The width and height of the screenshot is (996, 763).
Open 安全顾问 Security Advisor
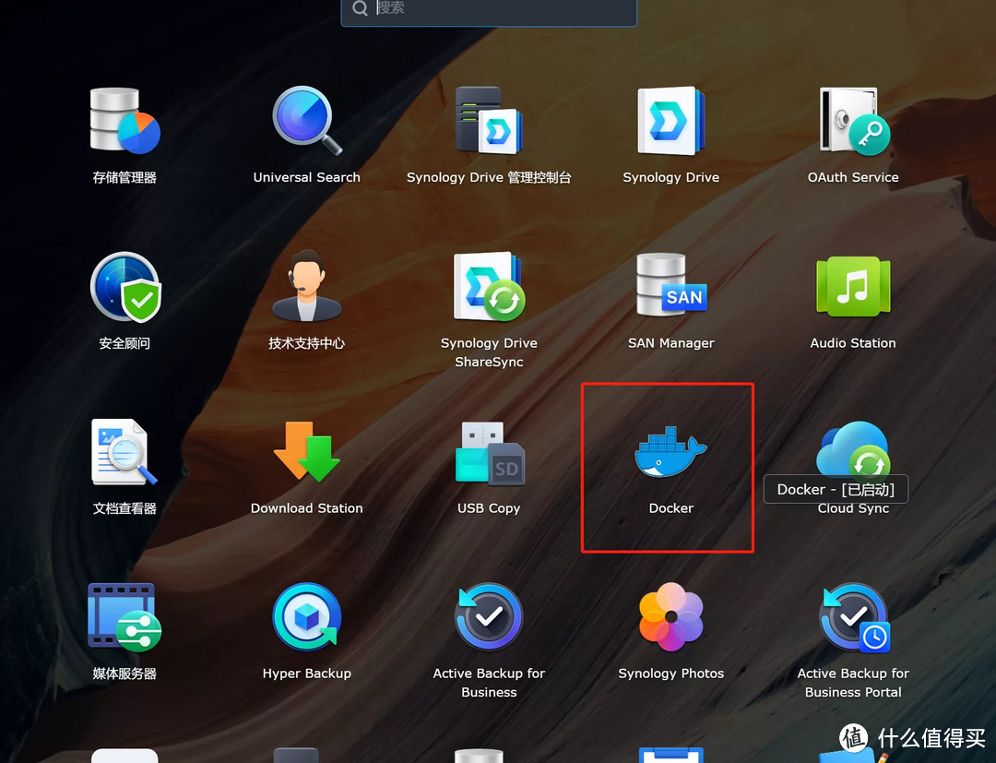coord(125,287)
